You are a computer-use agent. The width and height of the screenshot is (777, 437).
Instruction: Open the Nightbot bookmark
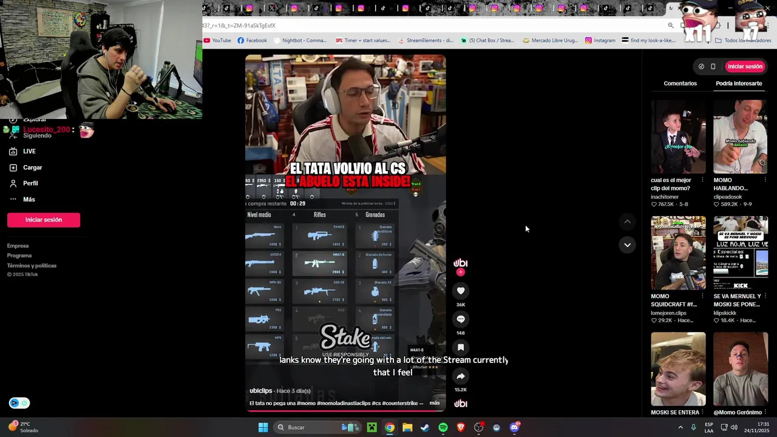pos(300,41)
